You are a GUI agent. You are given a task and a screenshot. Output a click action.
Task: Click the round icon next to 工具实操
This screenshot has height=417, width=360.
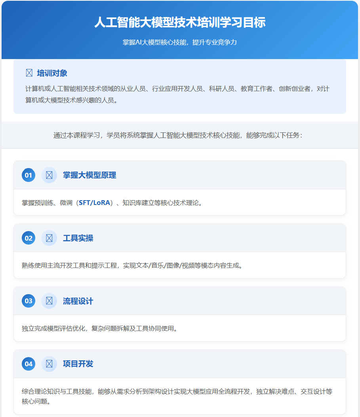[x=49, y=238]
